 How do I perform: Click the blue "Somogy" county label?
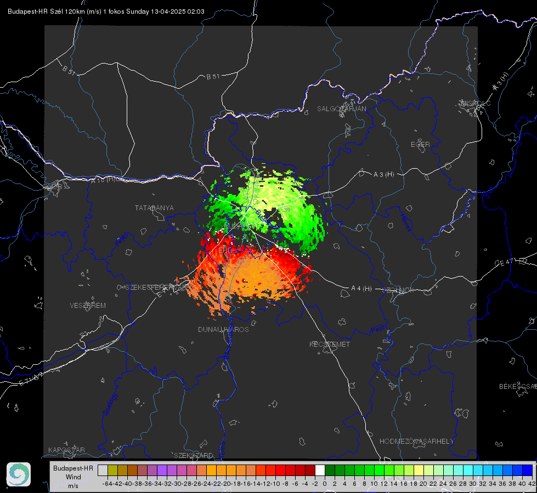[110, 404]
